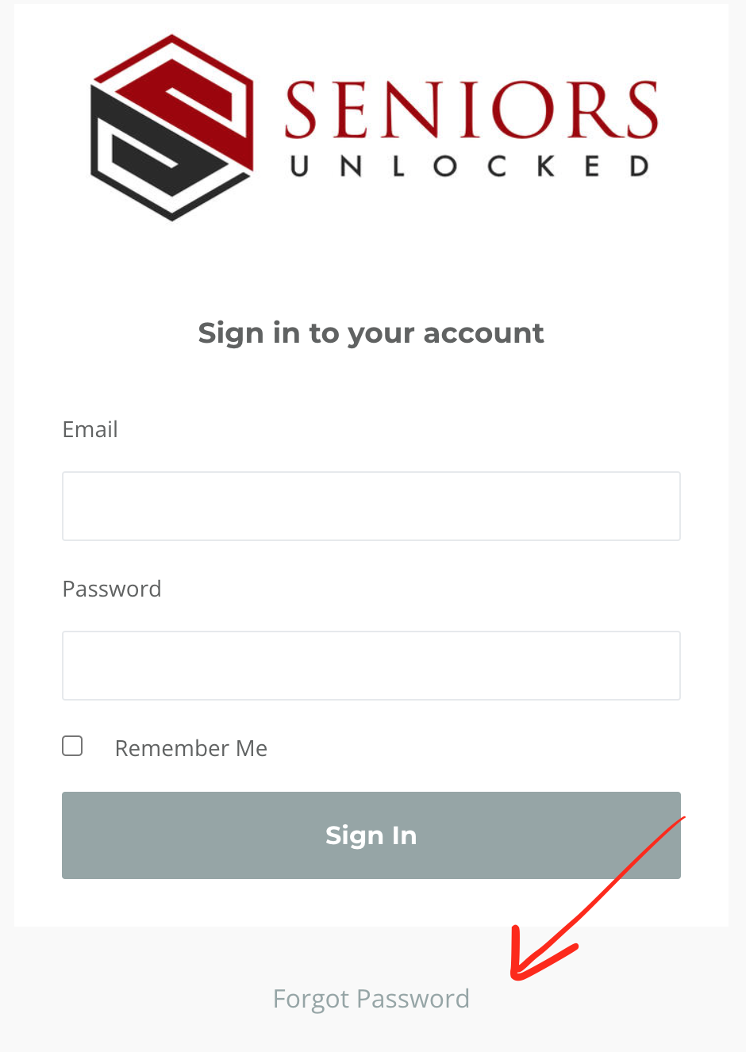Toggle the Remember Me checkbox
Viewport: 746px width, 1052px height.
(72, 746)
